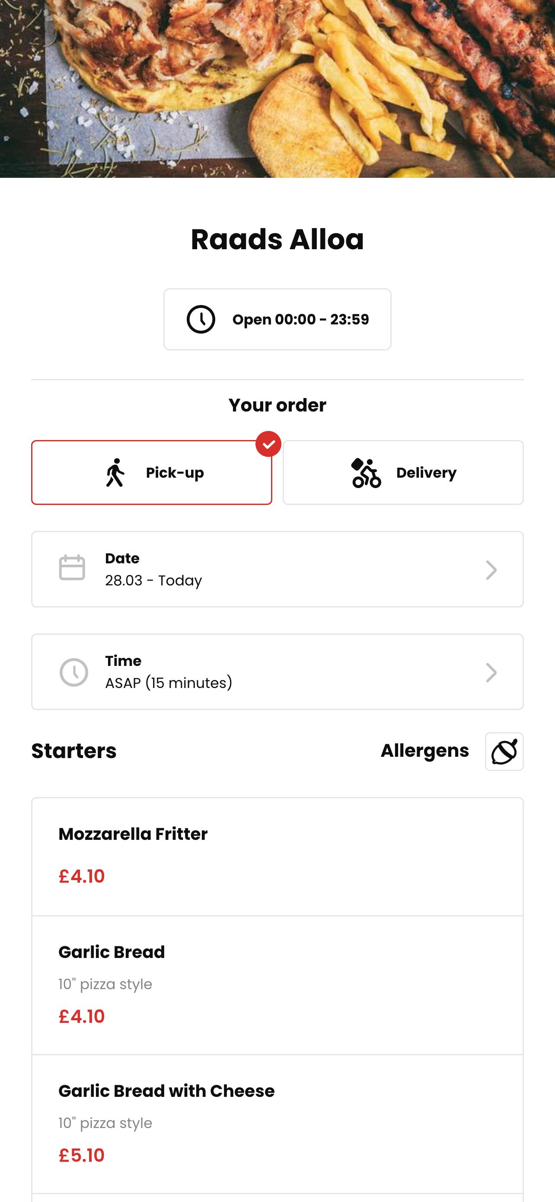Select the Pick-up order option
The image size is (555, 1202).
(151, 472)
